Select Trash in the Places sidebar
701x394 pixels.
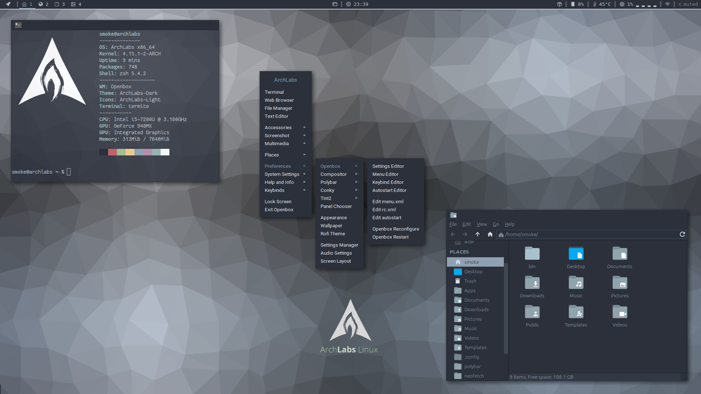470,281
